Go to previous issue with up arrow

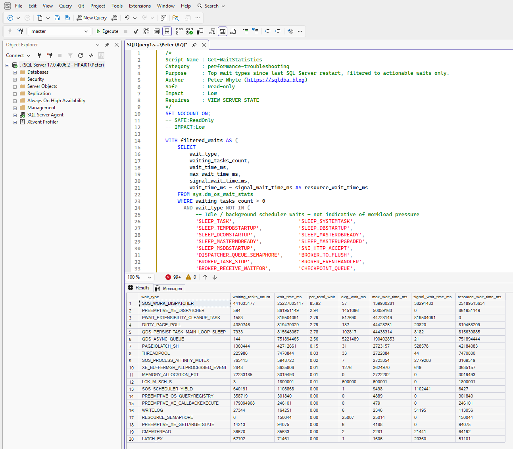pyautogui.click(x=205, y=277)
